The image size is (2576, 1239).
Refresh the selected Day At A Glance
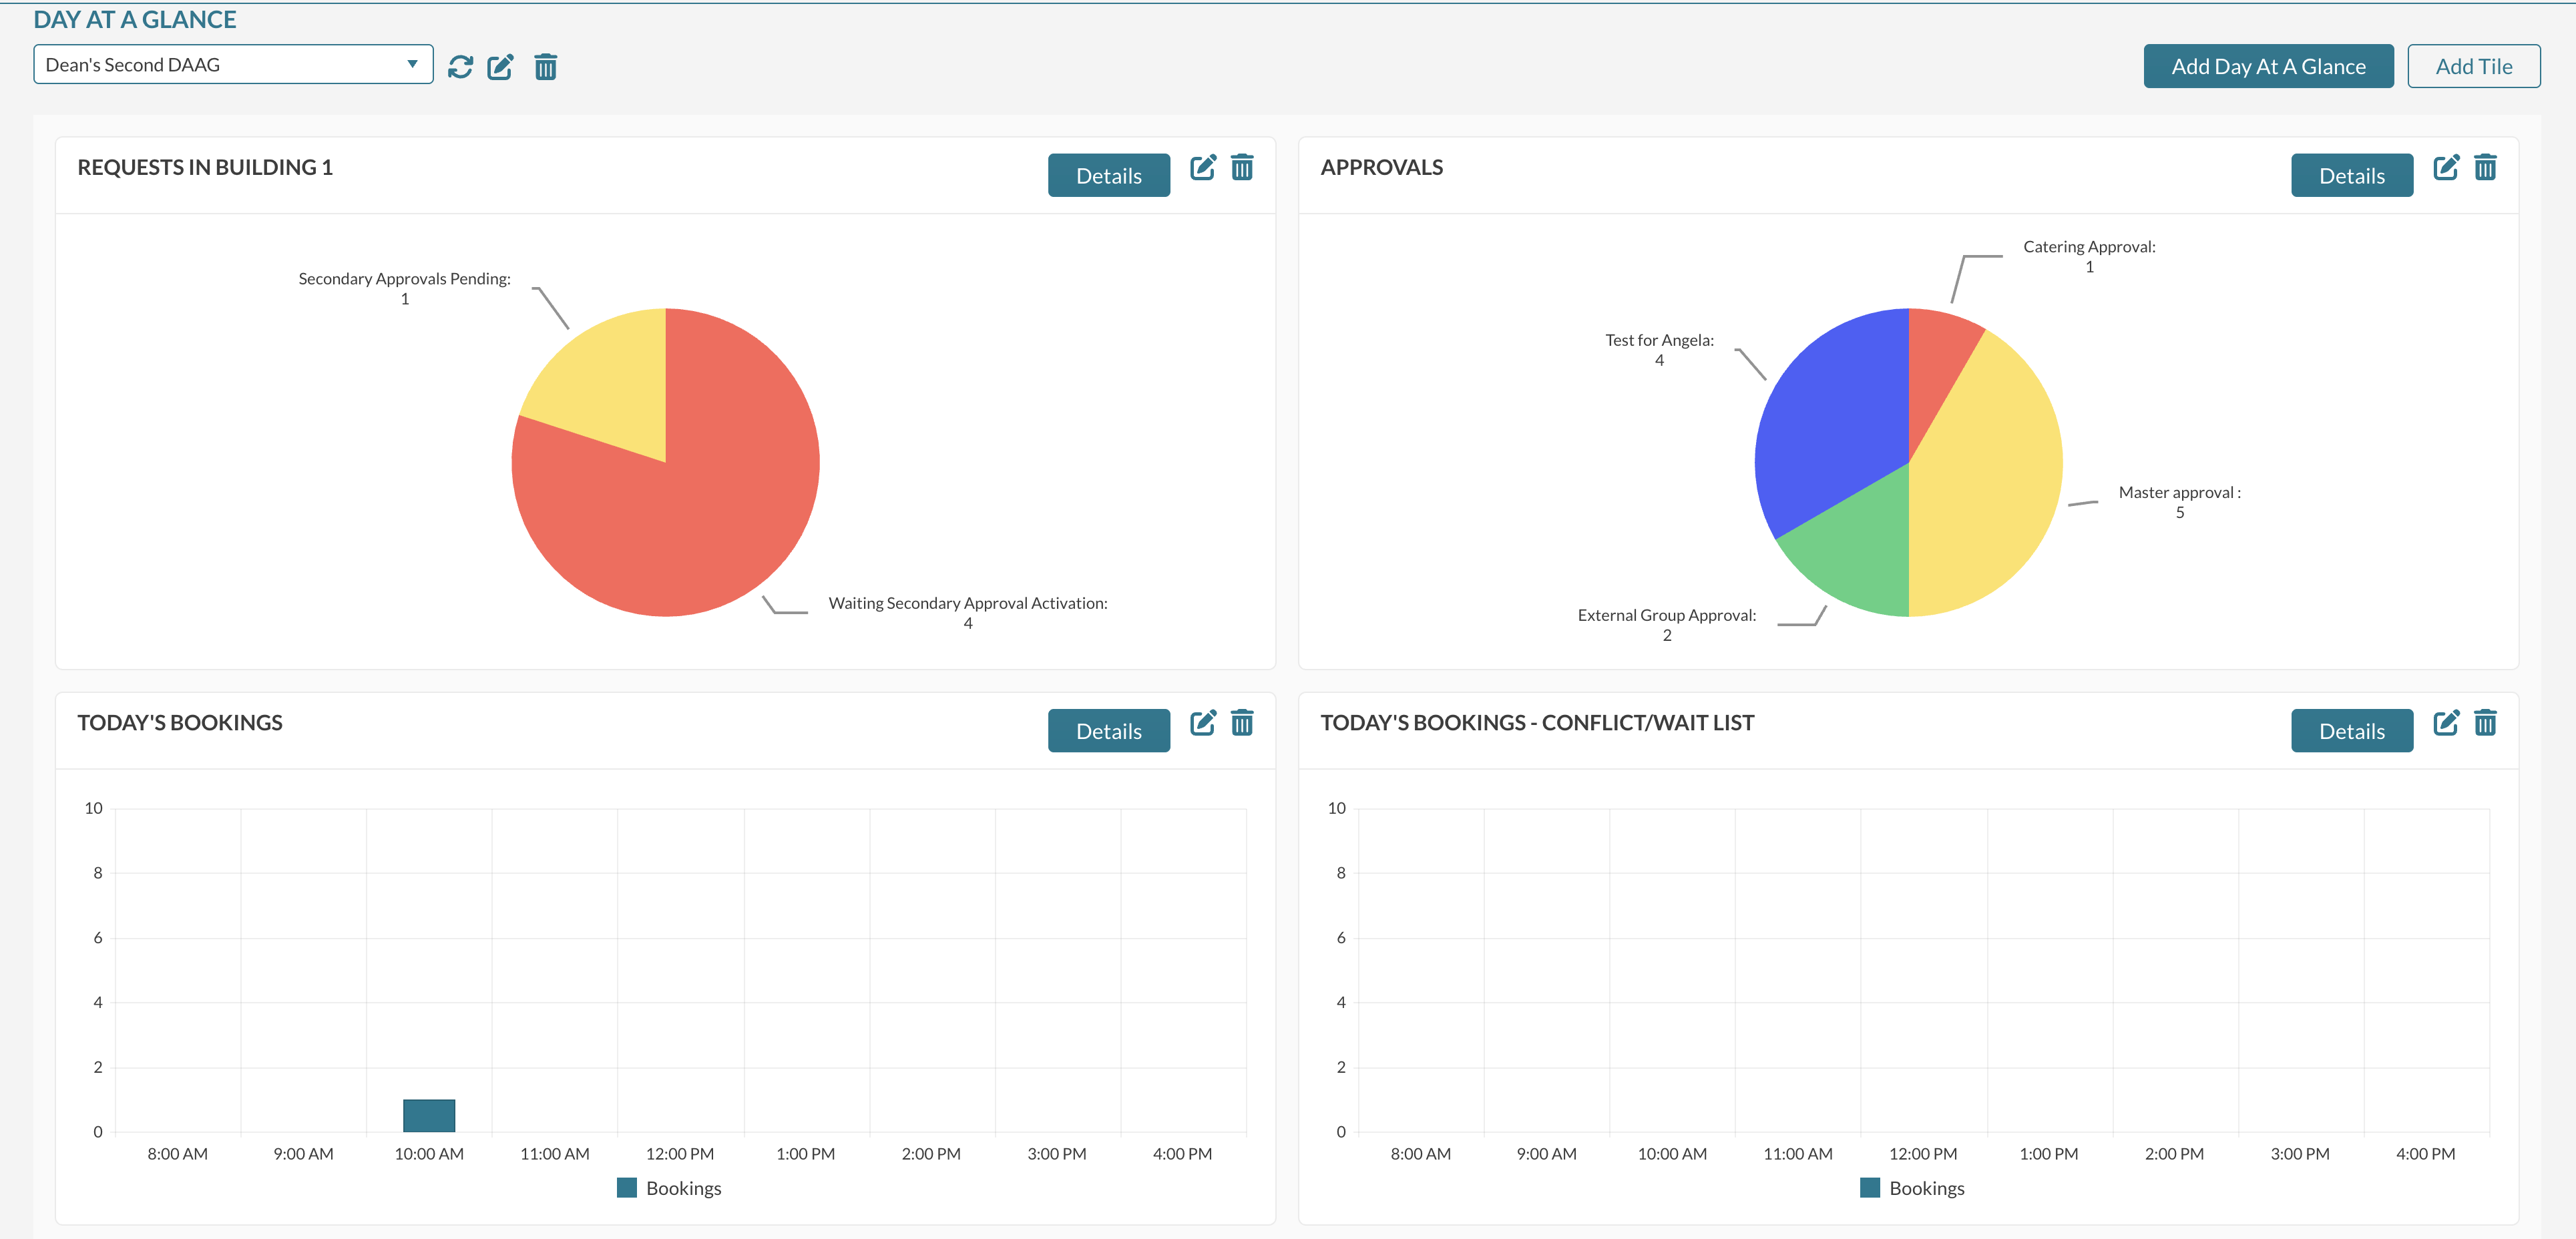point(460,67)
